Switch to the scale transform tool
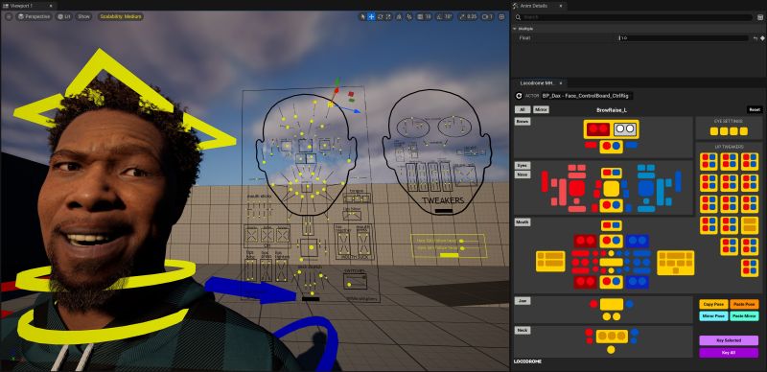The width and height of the screenshot is (767, 372). point(388,16)
